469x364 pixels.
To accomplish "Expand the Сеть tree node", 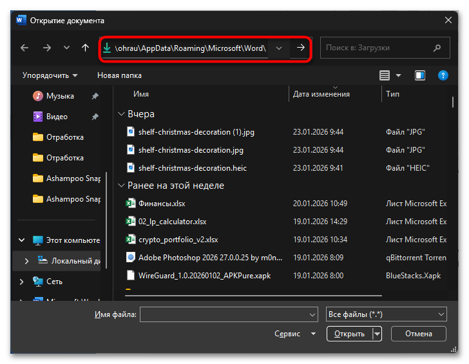I will pos(23,282).
